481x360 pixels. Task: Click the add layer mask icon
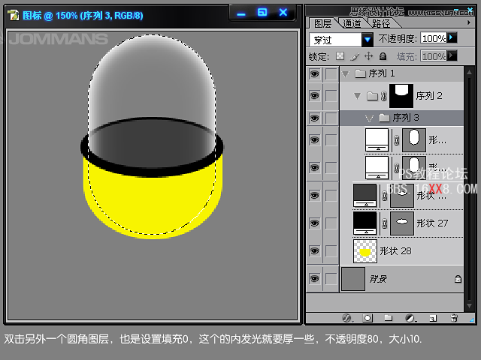click(368, 318)
